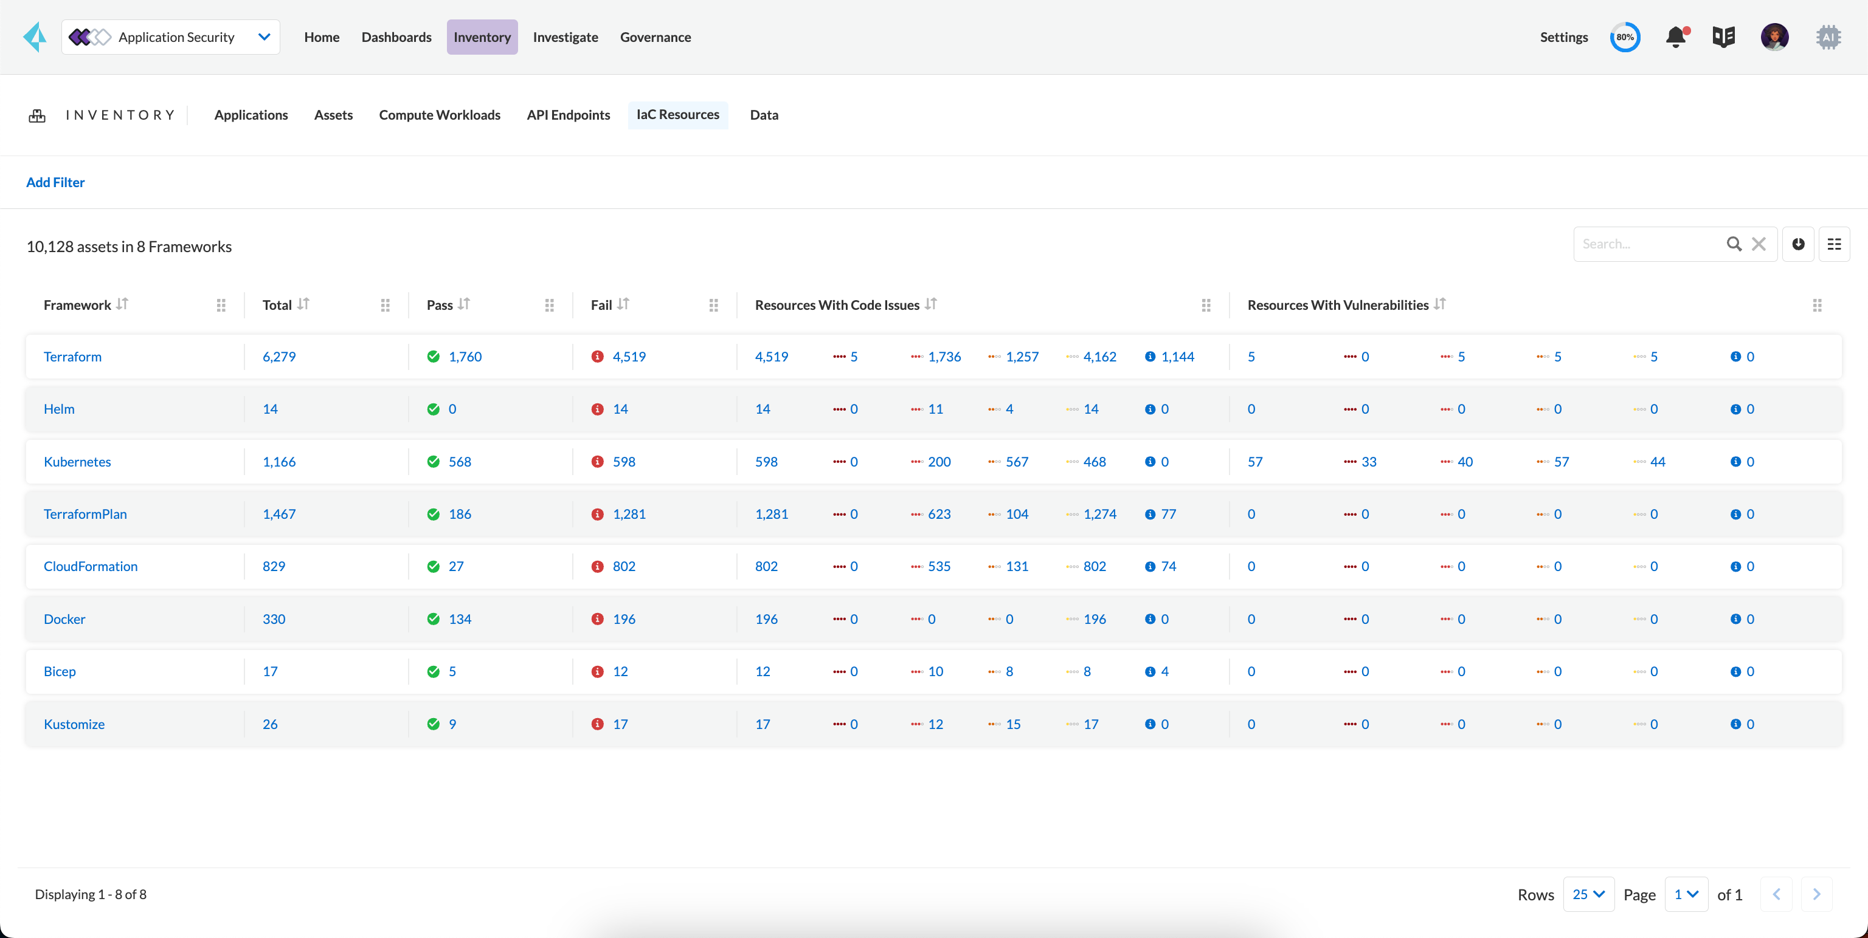Launch the AI assistant chip icon
Screen dimensions: 1868x938
point(1828,37)
